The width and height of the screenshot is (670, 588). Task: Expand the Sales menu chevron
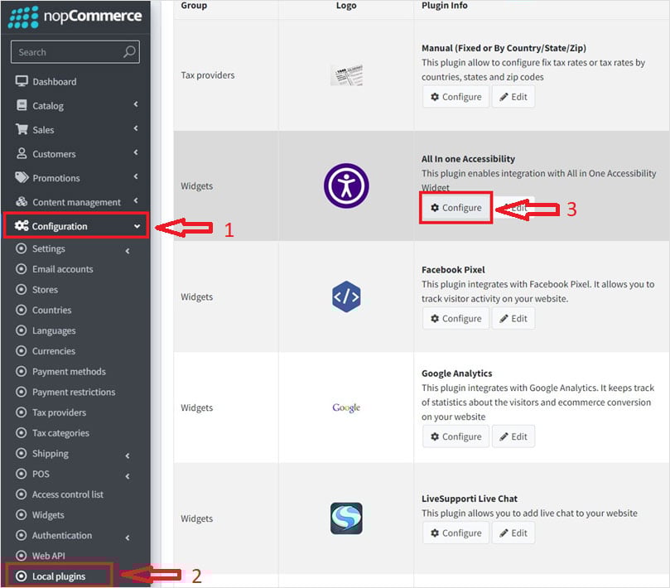[136, 128]
